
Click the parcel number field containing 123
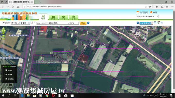coord(74,23)
